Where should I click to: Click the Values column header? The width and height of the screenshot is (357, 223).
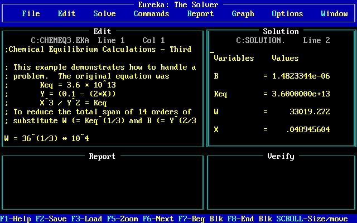(285, 58)
